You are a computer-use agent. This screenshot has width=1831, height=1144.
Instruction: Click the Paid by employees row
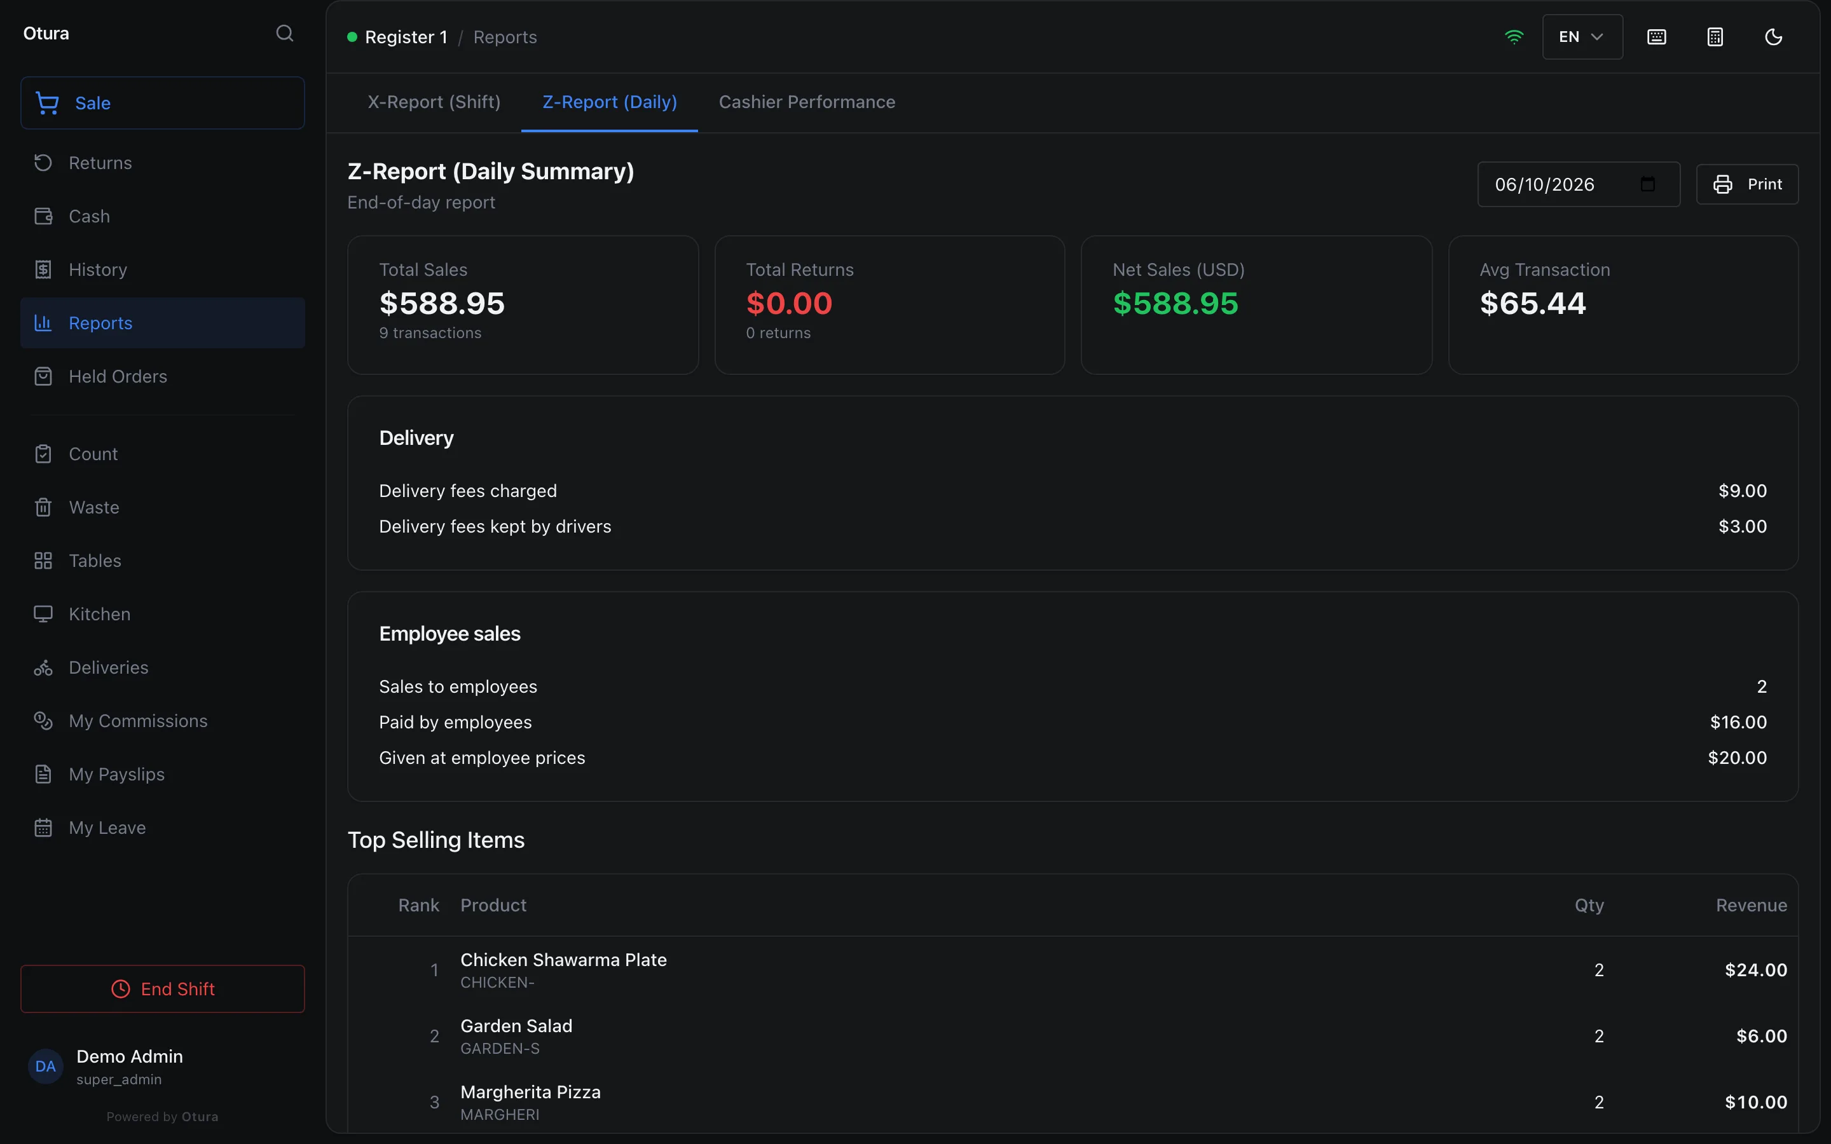click(x=1073, y=723)
